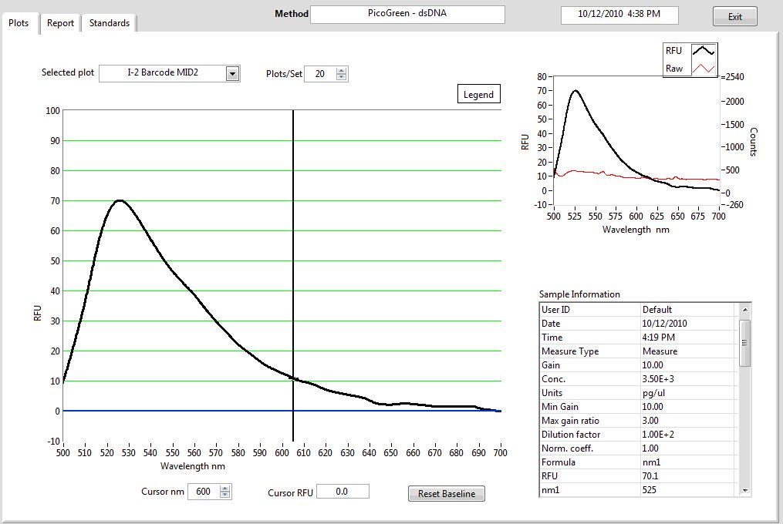This screenshot has width=783, height=524.
Task: Select the Norm. coeff. row label
Action: 567,448
